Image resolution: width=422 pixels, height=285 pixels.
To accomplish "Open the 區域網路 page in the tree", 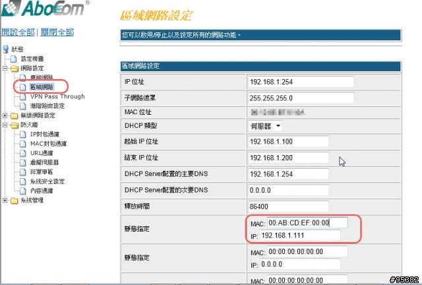I will [42, 86].
